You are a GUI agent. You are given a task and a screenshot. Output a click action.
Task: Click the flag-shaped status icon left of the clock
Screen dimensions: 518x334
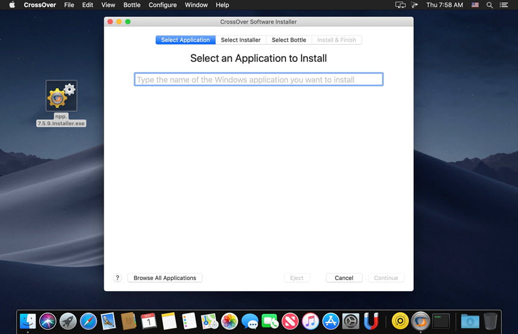414,5
